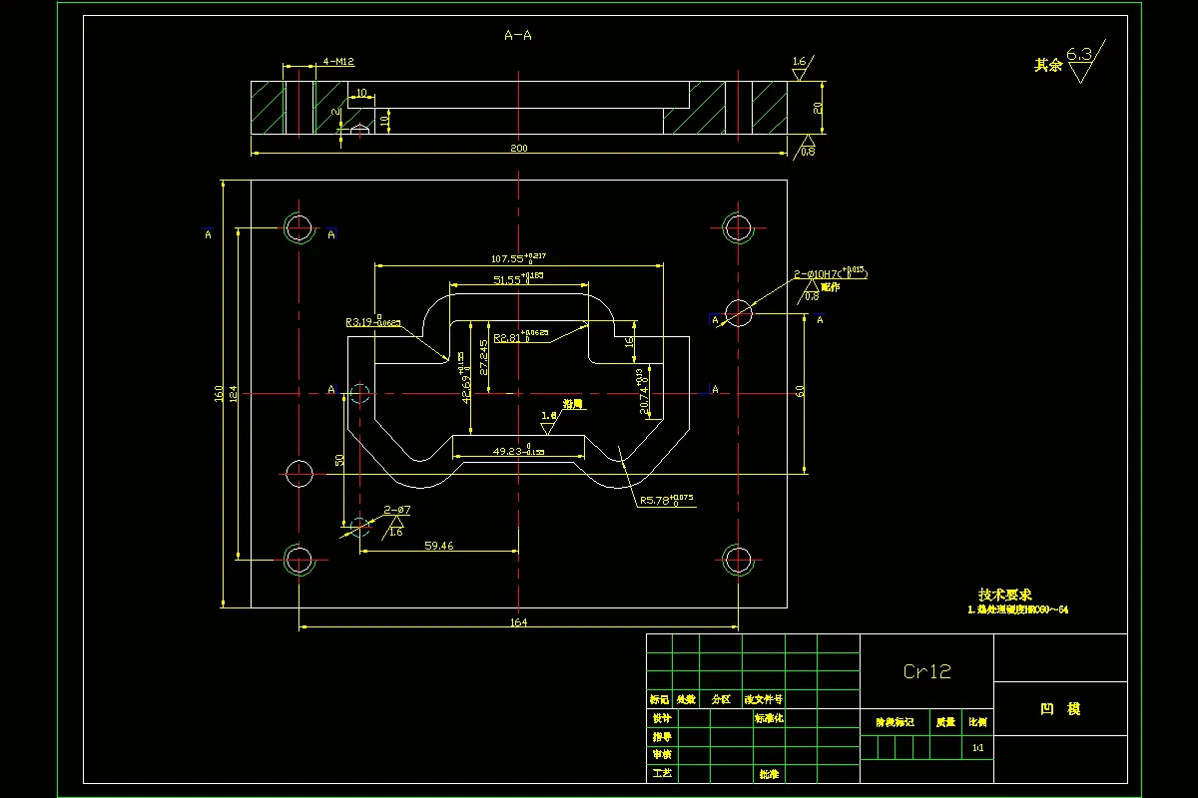
Task: Select the A-A section view title
Action: [x=517, y=36]
